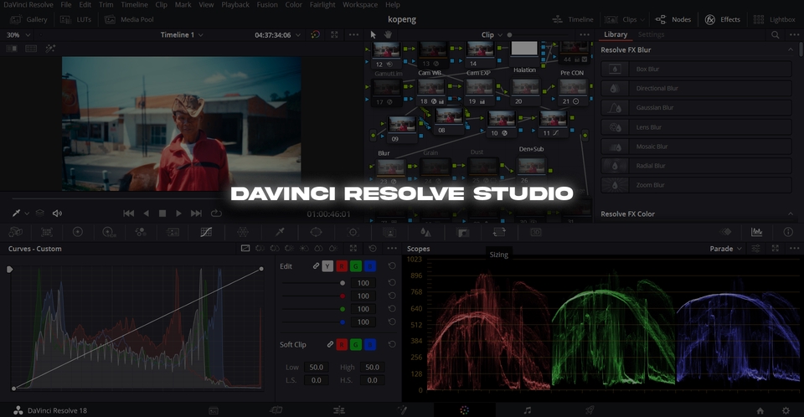Image resolution: width=804 pixels, height=417 pixels.
Task: Open the Lightbox view
Action: coord(774,19)
